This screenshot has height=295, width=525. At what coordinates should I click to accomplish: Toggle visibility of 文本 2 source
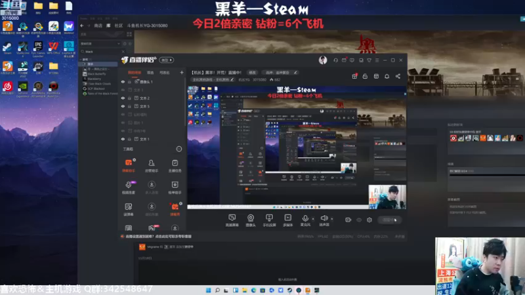[x=123, y=98]
